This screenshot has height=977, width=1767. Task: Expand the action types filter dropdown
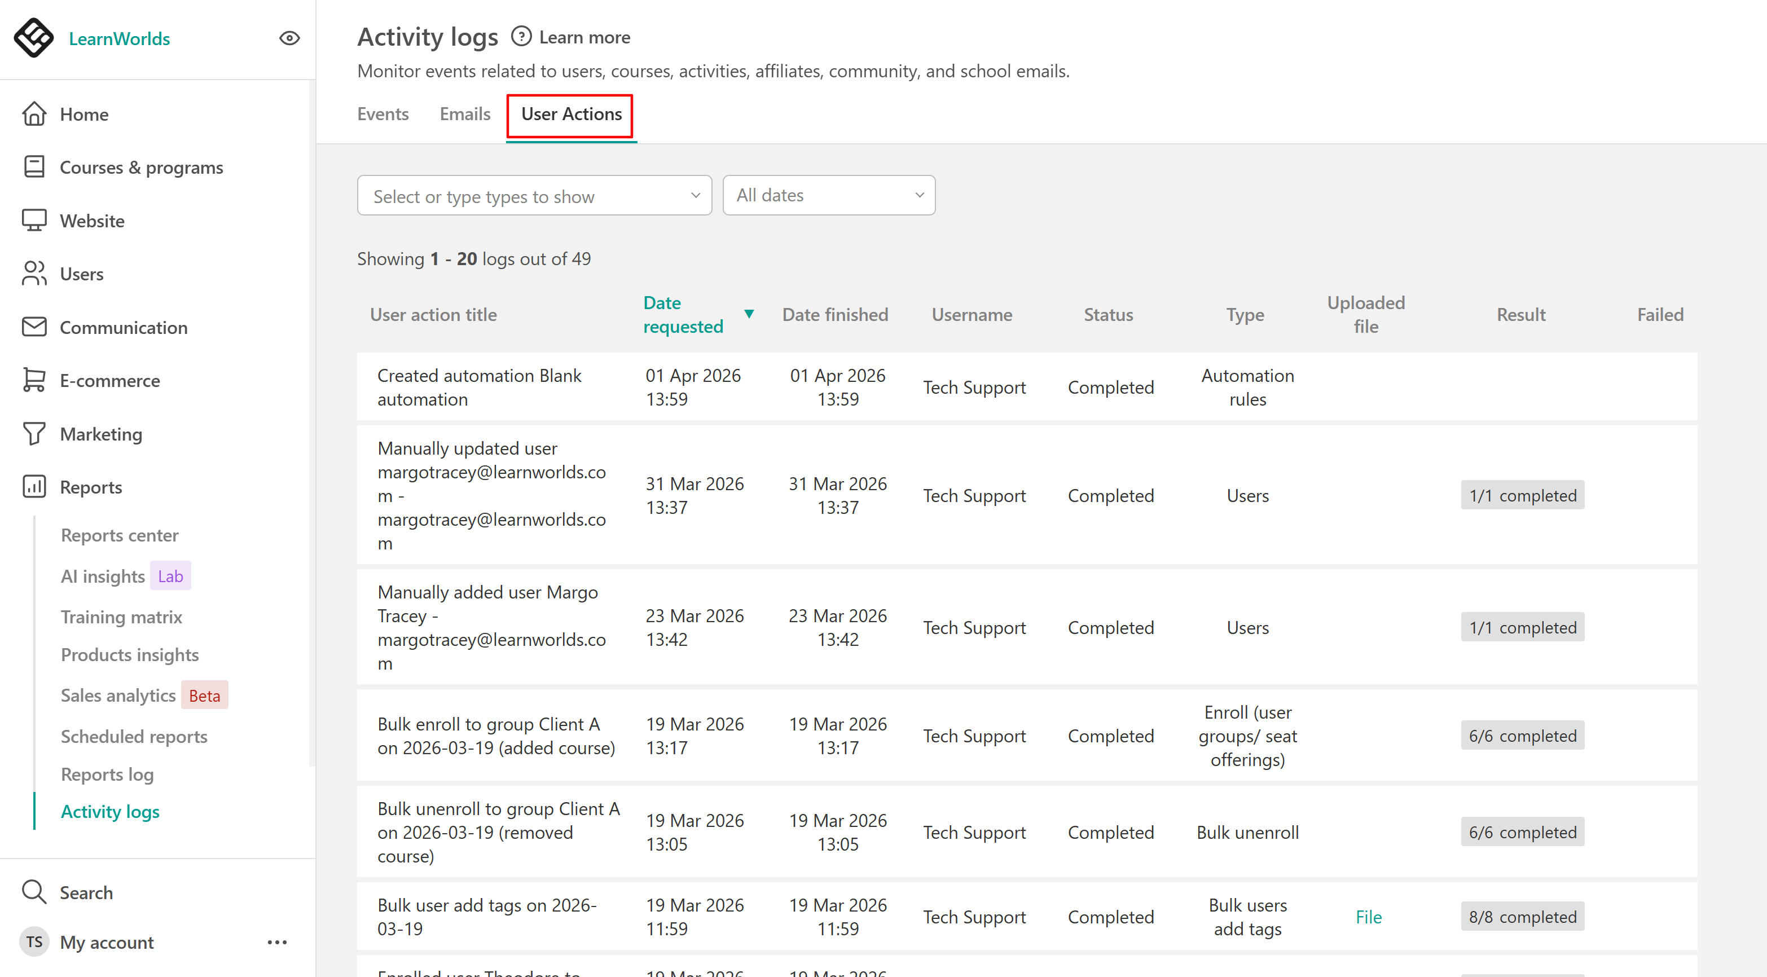coord(534,196)
